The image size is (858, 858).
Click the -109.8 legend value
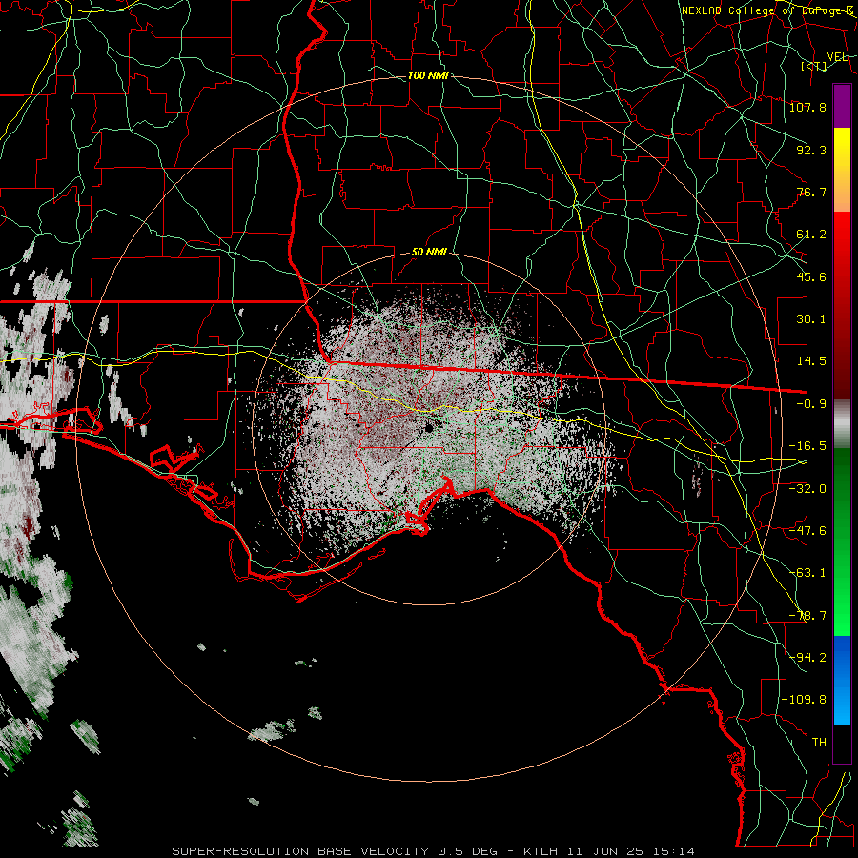click(804, 700)
